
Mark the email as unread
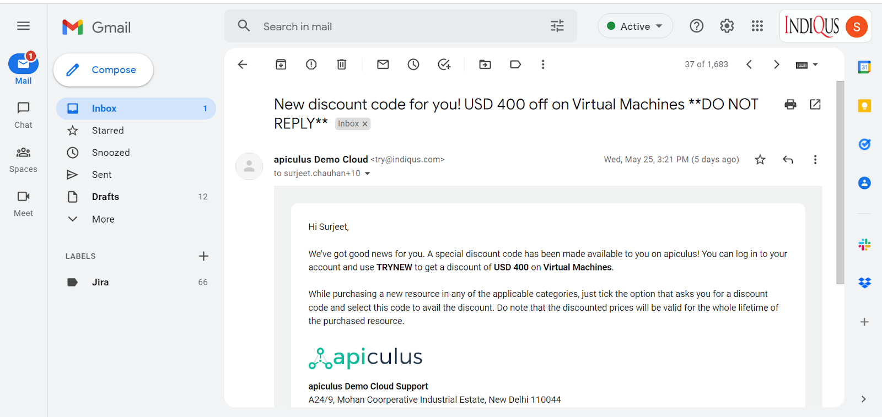pyautogui.click(x=383, y=64)
